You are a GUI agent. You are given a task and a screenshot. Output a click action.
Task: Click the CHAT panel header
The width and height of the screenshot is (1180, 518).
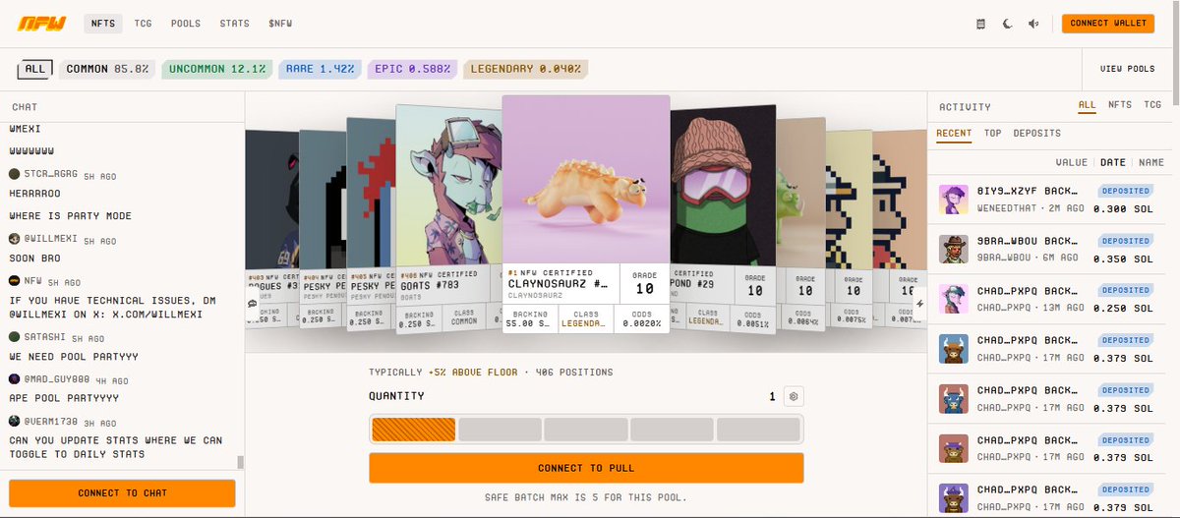click(x=25, y=106)
